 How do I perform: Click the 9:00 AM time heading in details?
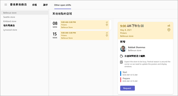132,26
